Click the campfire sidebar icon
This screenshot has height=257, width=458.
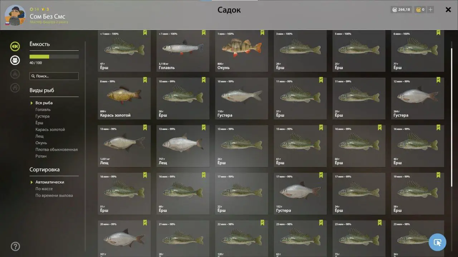click(x=15, y=74)
